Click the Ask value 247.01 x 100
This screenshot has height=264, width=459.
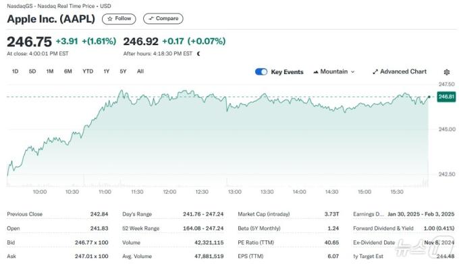(x=91, y=256)
